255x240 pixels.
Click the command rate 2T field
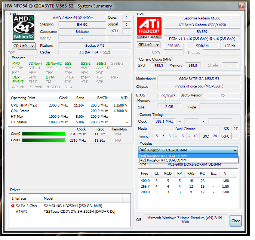pos(236,129)
